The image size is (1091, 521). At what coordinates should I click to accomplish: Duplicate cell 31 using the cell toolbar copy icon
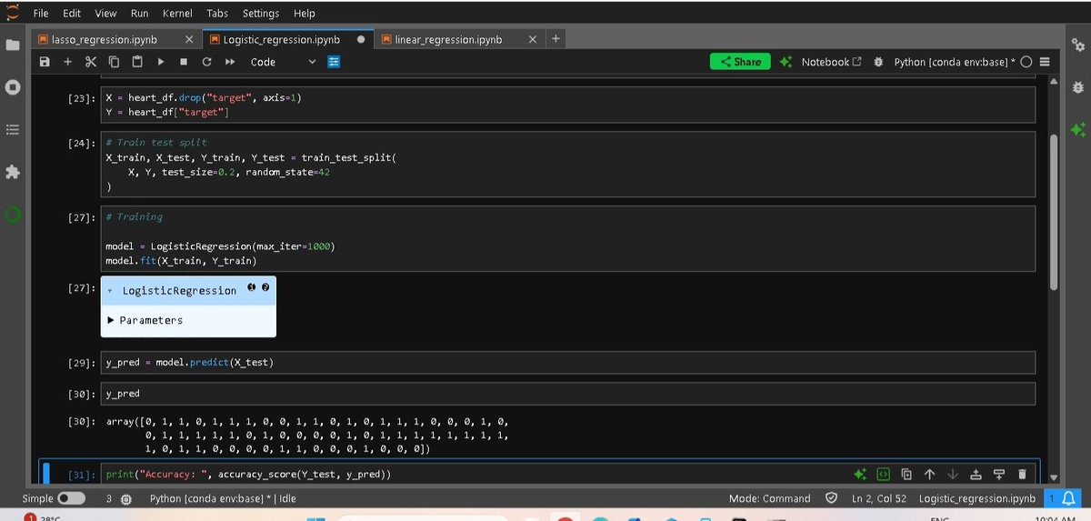point(906,474)
